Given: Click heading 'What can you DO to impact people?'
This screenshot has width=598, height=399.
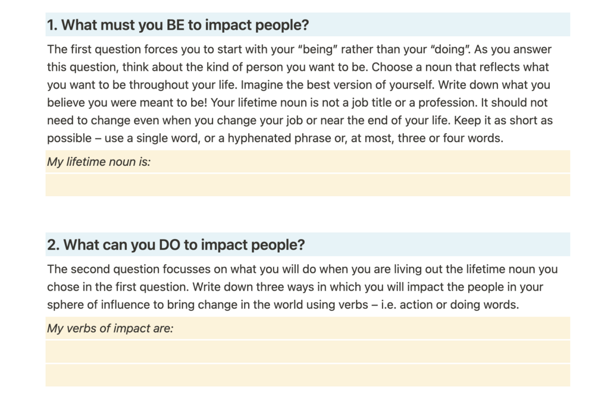Looking at the screenshot, I should click(x=176, y=244).
